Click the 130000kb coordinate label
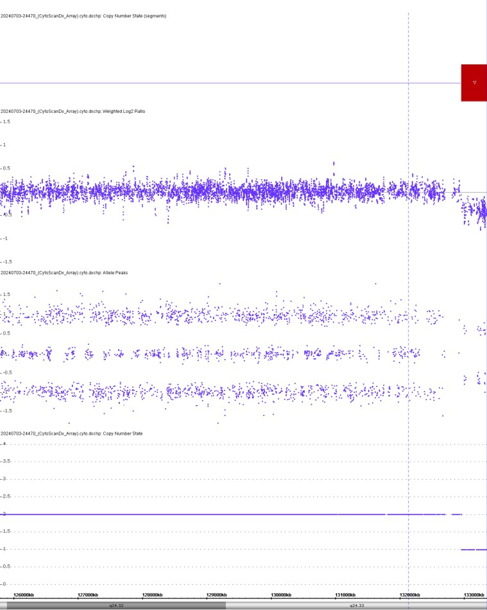The height and width of the screenshot is (610, 487). pyautogui.click(x=281, y=595)
